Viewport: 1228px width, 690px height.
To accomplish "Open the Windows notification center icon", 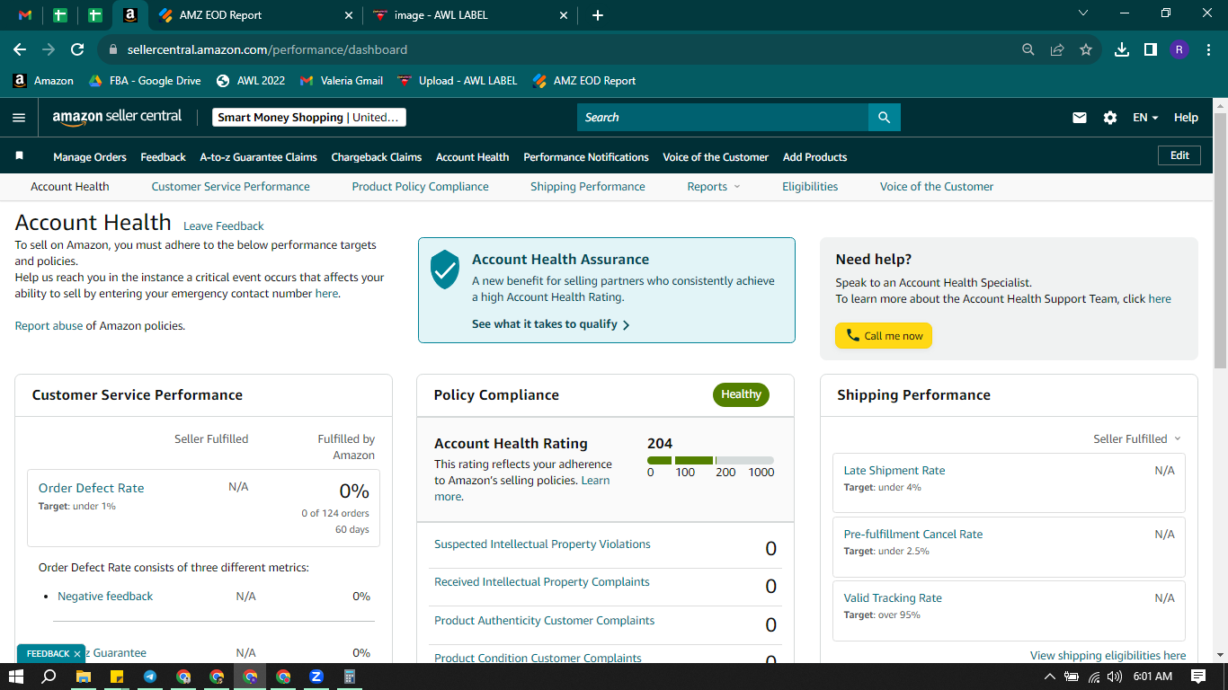I will click(1198, 677).
